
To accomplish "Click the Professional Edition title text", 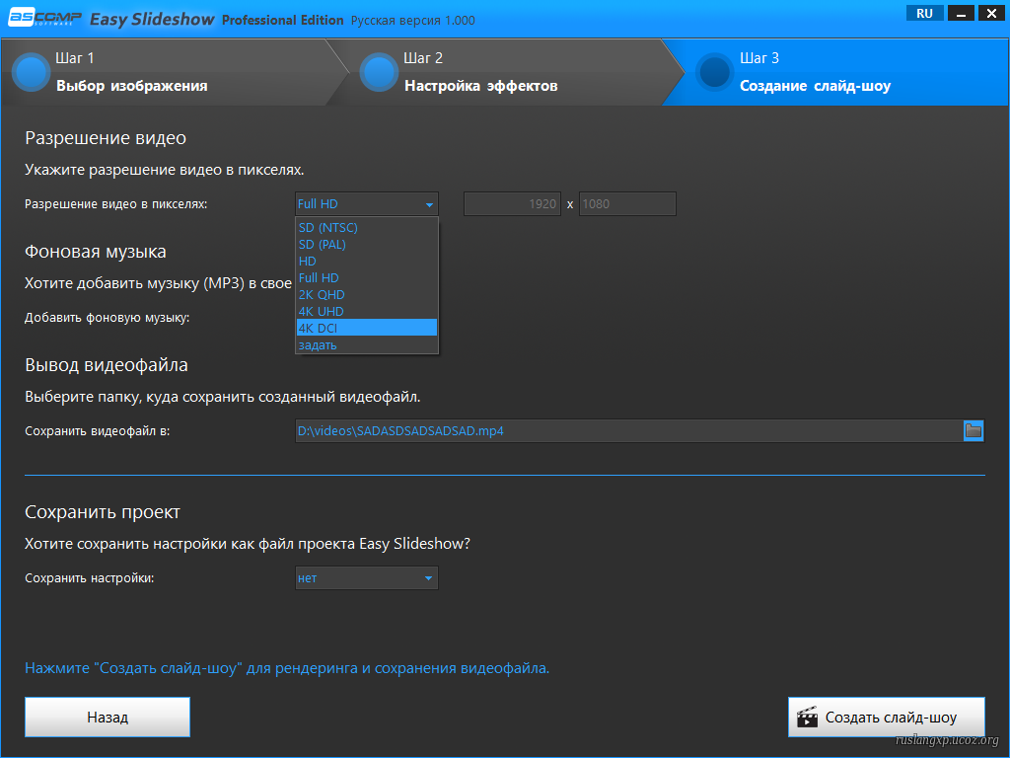I will pyautogui.click(x=283, y=20).
